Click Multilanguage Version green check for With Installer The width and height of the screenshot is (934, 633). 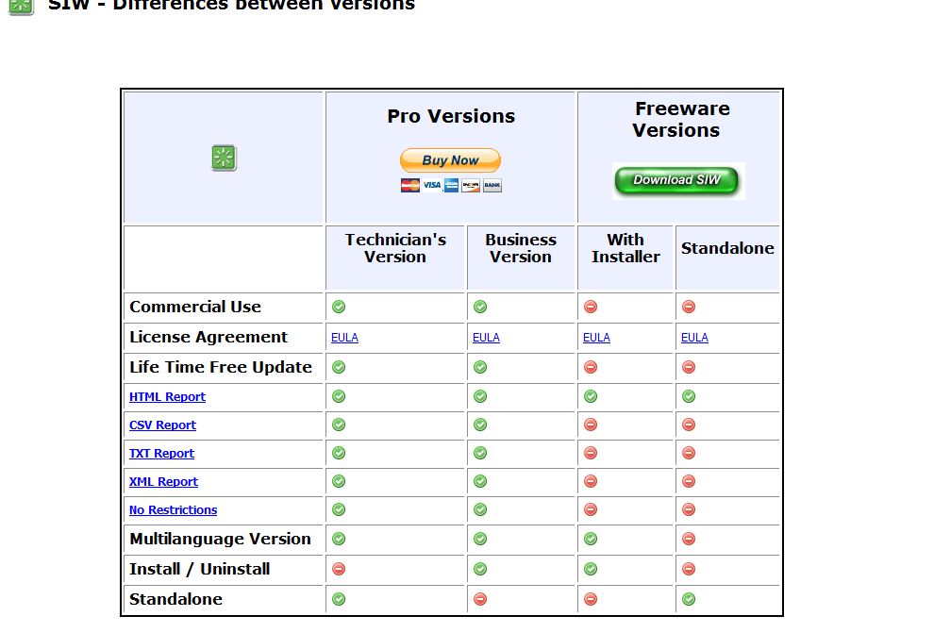click(591, 539)
